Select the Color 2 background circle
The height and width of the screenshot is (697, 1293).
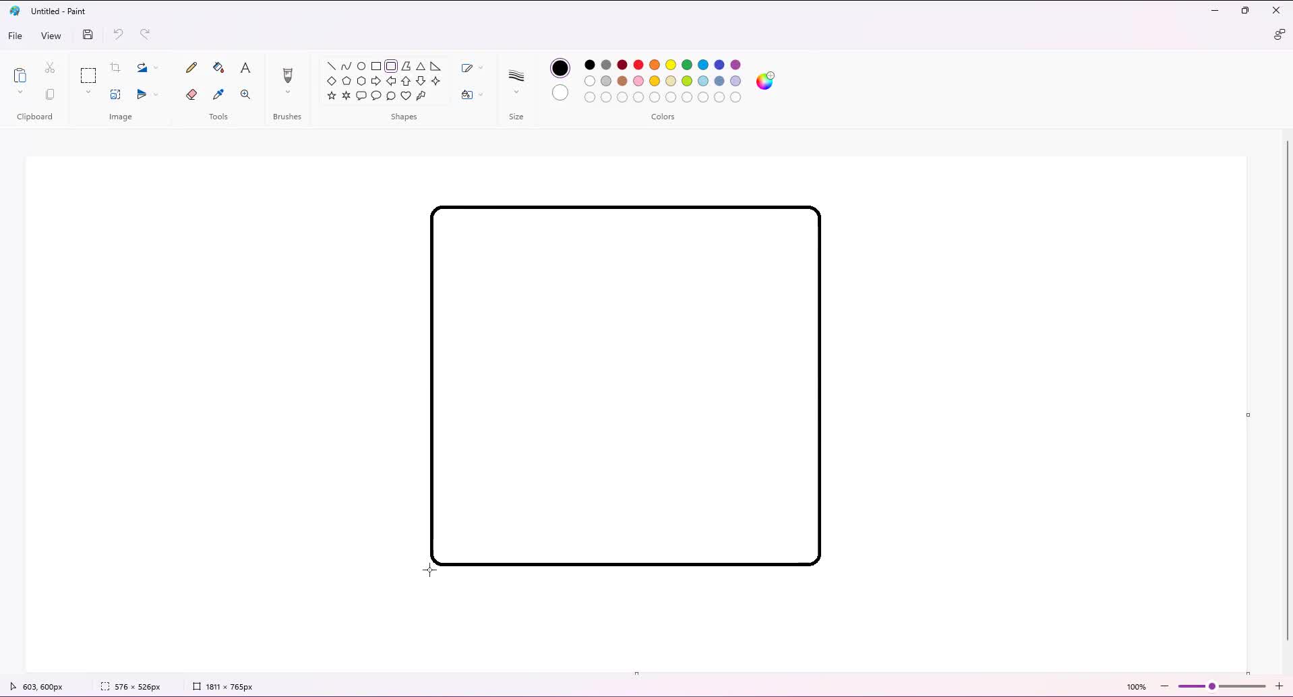(560, 93)
